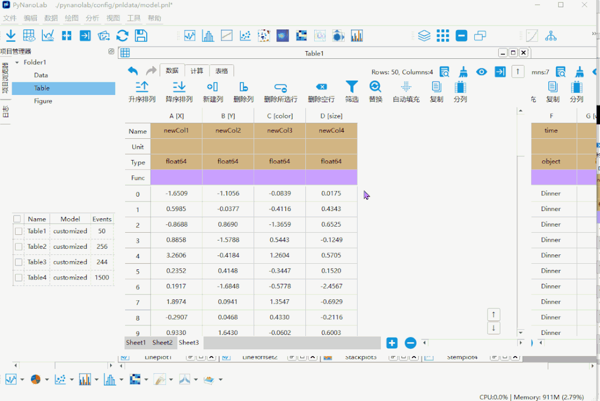
Task: Click the refresh circular arrows icon
Action: click(122, 36)
